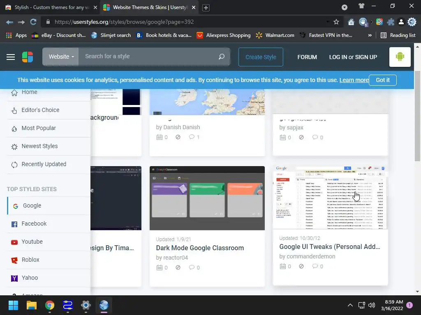This screenshot has height=315, width=421.
Task: Click rating icon on commanderdemon card
Action: (x=301, y=266)
